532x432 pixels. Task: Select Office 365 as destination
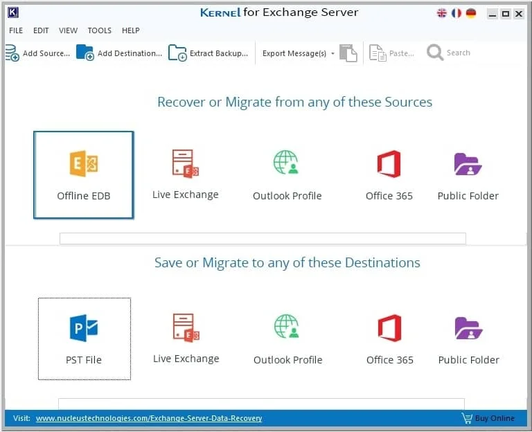point(390,339)
